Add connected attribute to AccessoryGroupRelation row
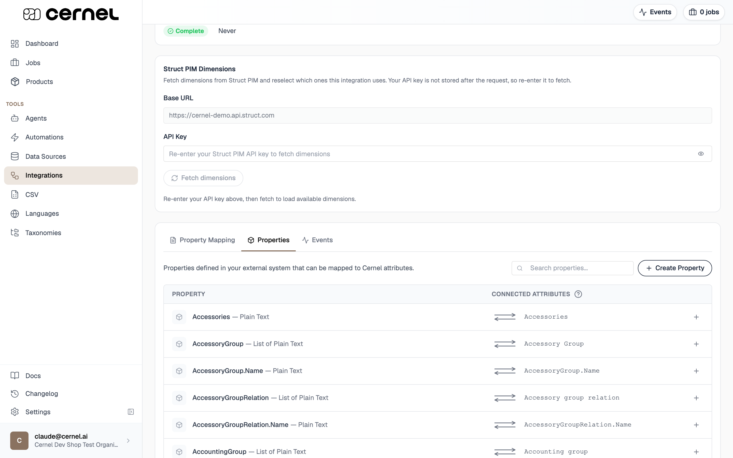 tap(696, 398)
